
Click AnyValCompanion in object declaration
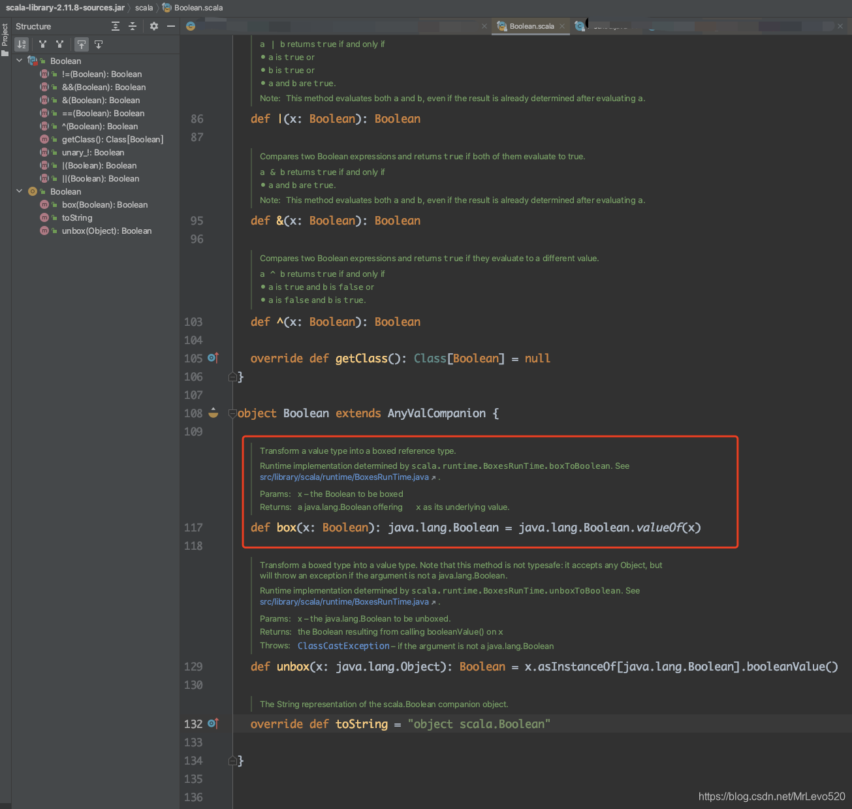pos(437,413)
